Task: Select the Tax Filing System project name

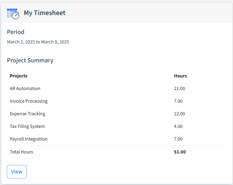Action: point(27,126)
